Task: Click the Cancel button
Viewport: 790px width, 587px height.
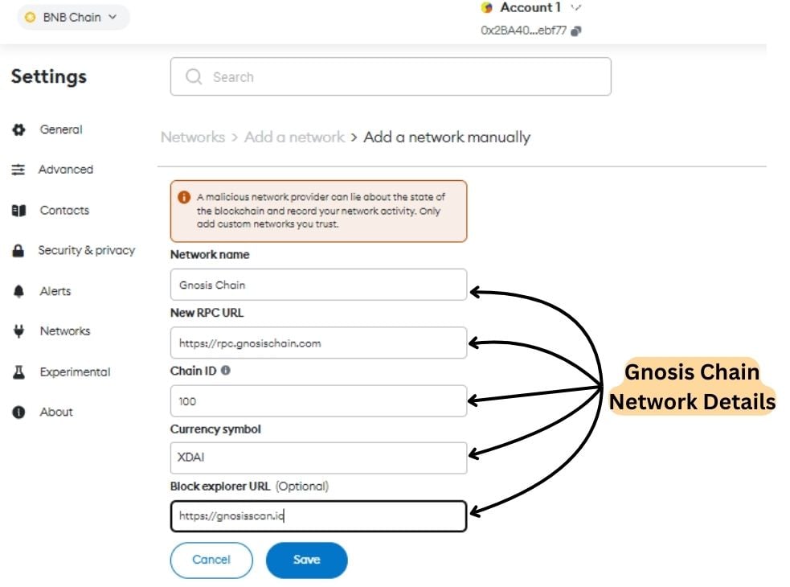Action: click(x=211, y=560)
